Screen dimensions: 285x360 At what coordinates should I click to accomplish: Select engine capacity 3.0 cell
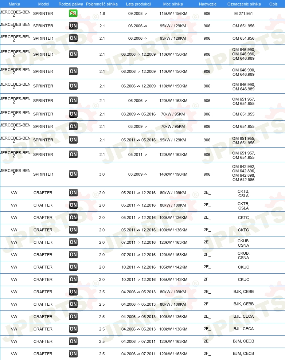pyautogui.click(x=102, y=174)
